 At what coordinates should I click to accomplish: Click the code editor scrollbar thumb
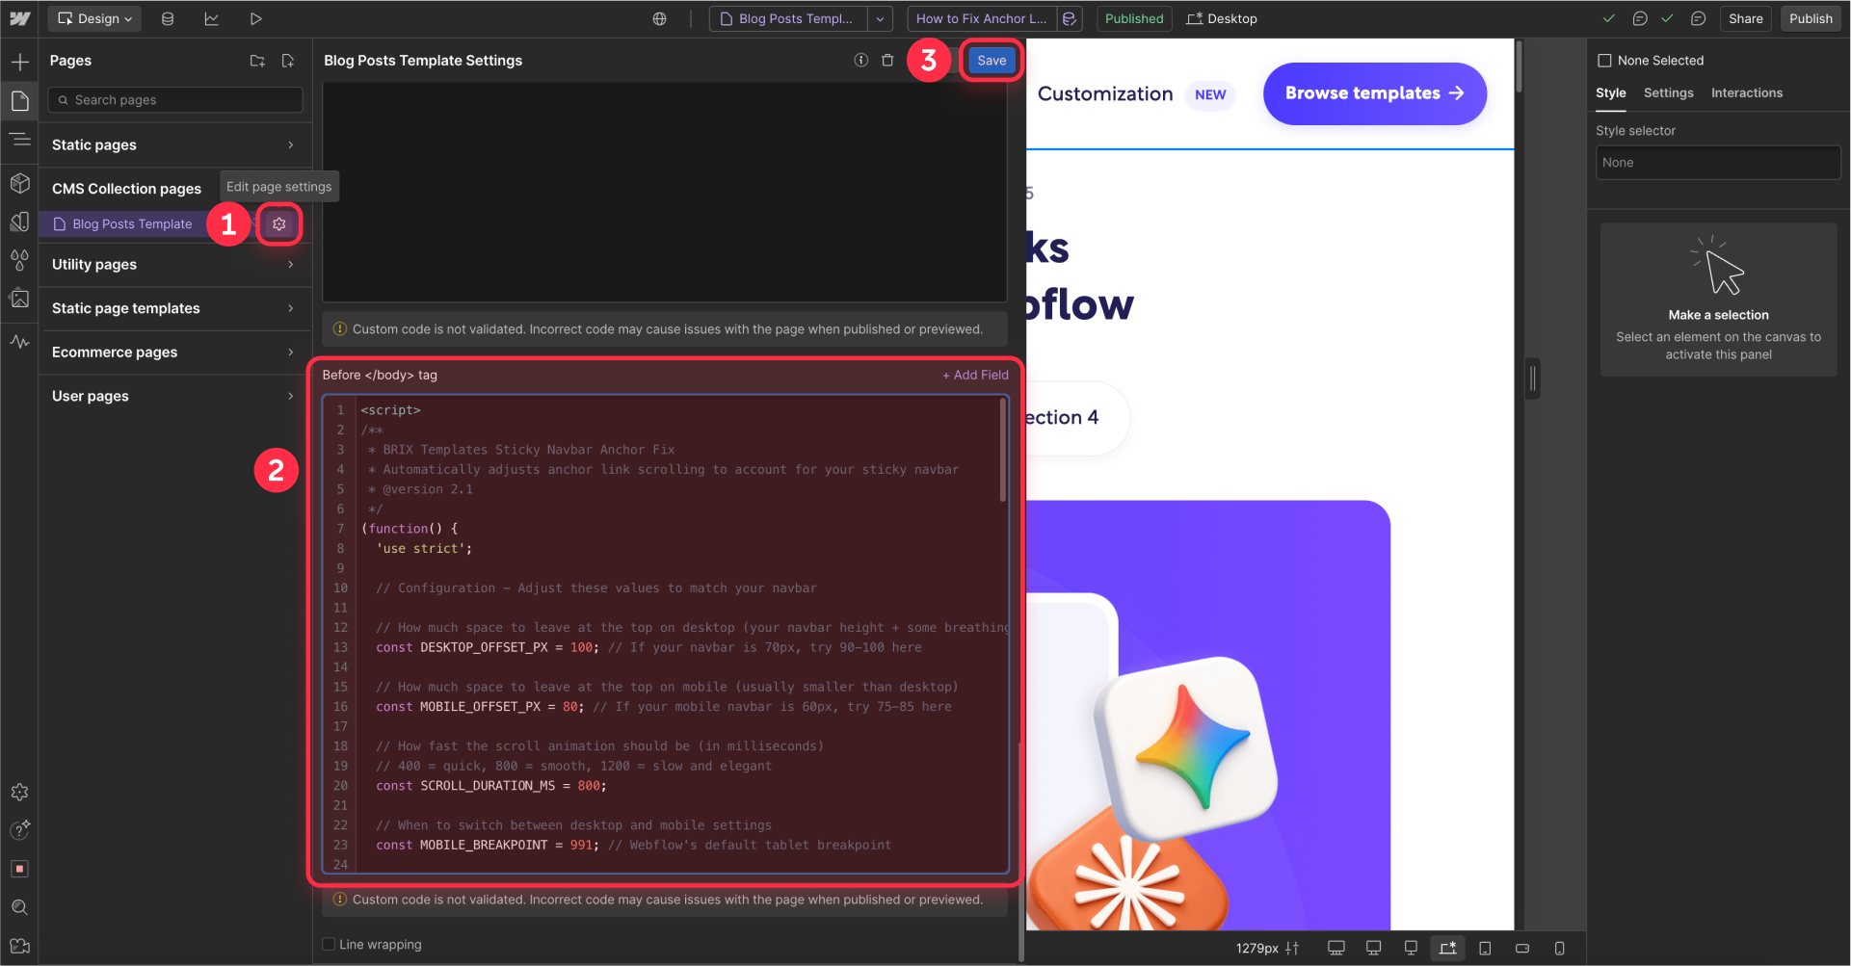[1002, 450]
